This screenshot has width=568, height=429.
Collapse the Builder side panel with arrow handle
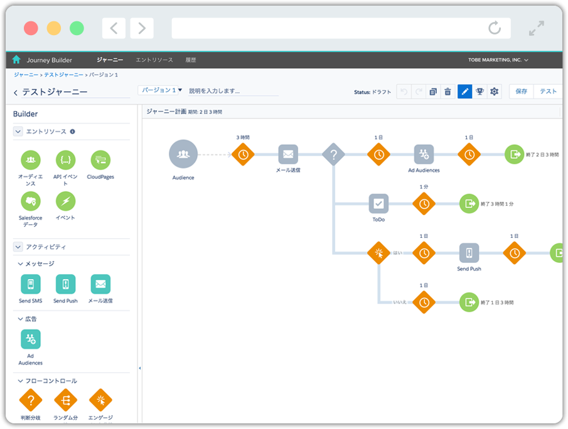click(140, 368)
